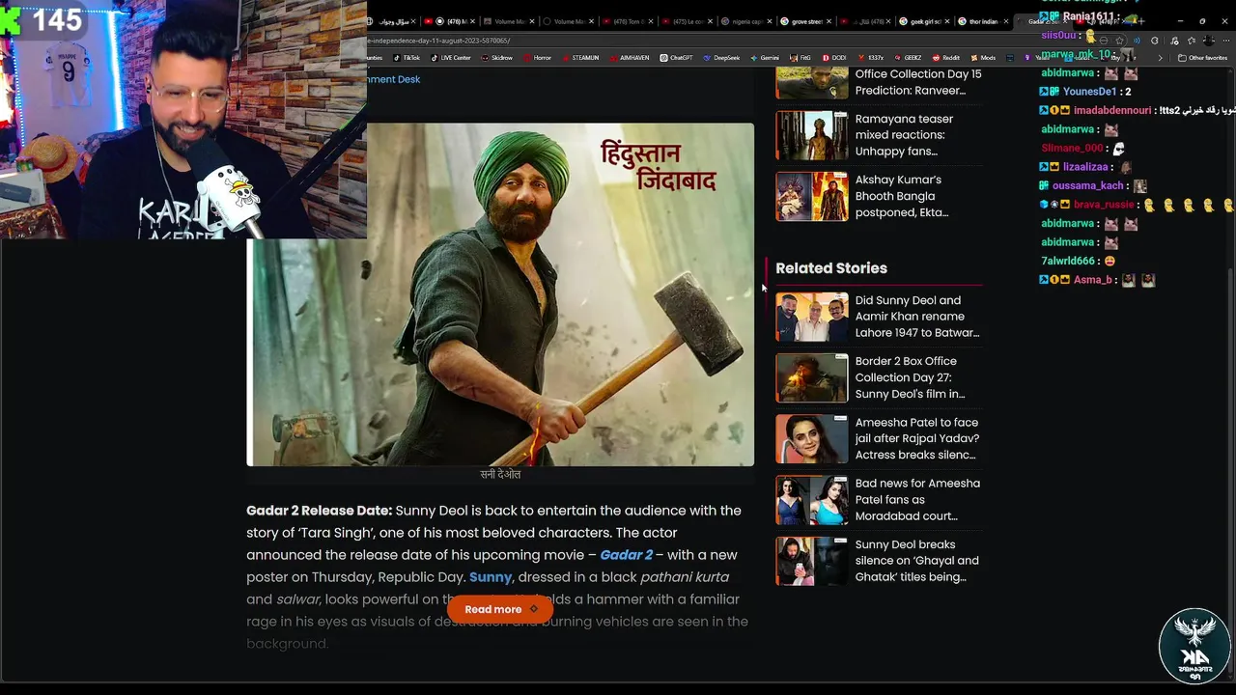The image size is (1236, 695).
Task: Click the page address bar URL
Action: [x=439, y=41]
